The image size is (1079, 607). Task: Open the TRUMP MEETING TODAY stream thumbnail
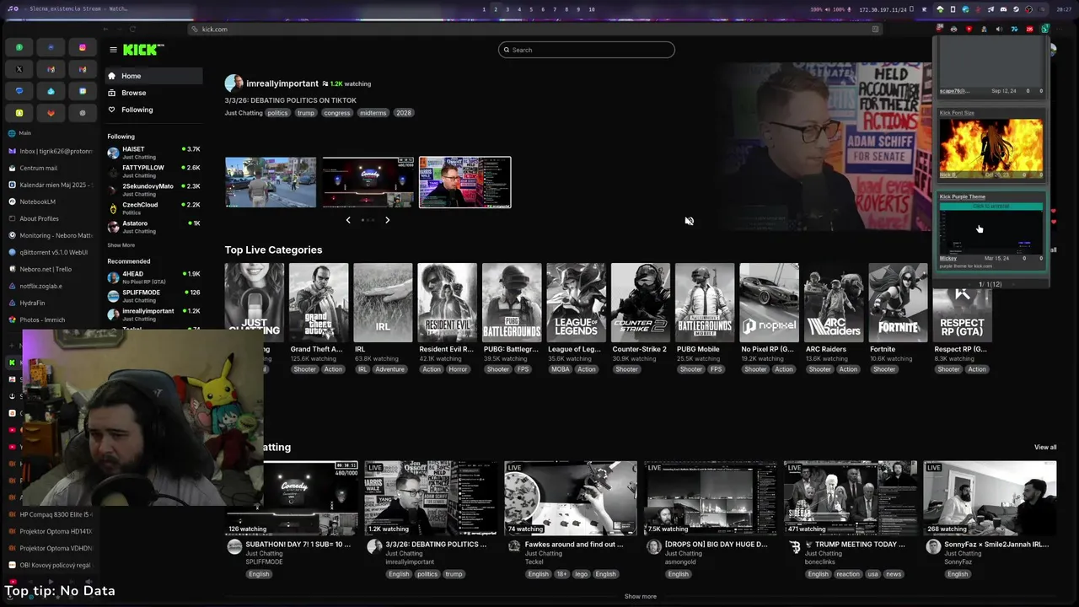pyautogui.click(x=851, y=498)
